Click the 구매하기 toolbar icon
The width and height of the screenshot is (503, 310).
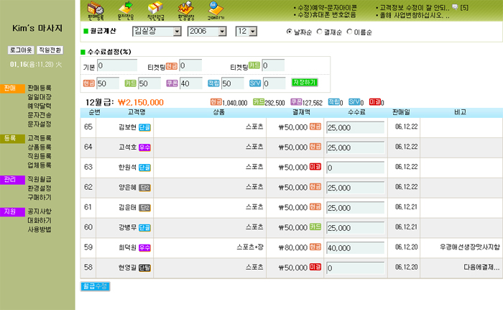[x=215, y=9]
